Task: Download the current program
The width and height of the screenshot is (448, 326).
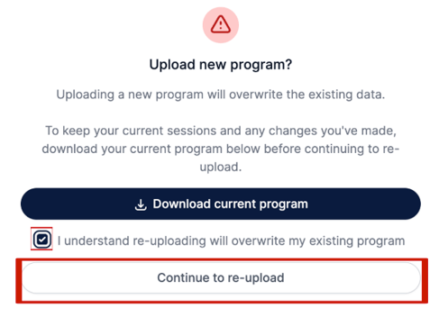Action: [221, 204]
